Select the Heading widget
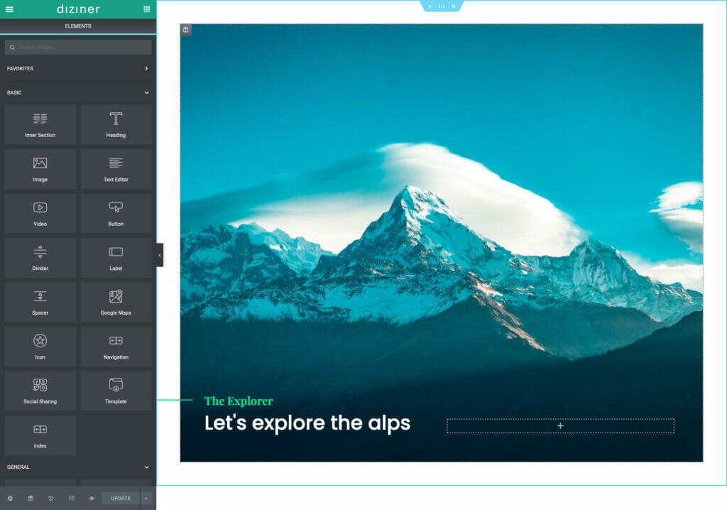 tap(116, 125)
